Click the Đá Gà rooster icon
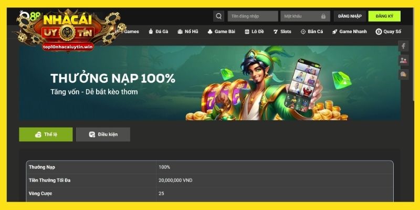The image size is (420, 210). [x=151, y=31]
